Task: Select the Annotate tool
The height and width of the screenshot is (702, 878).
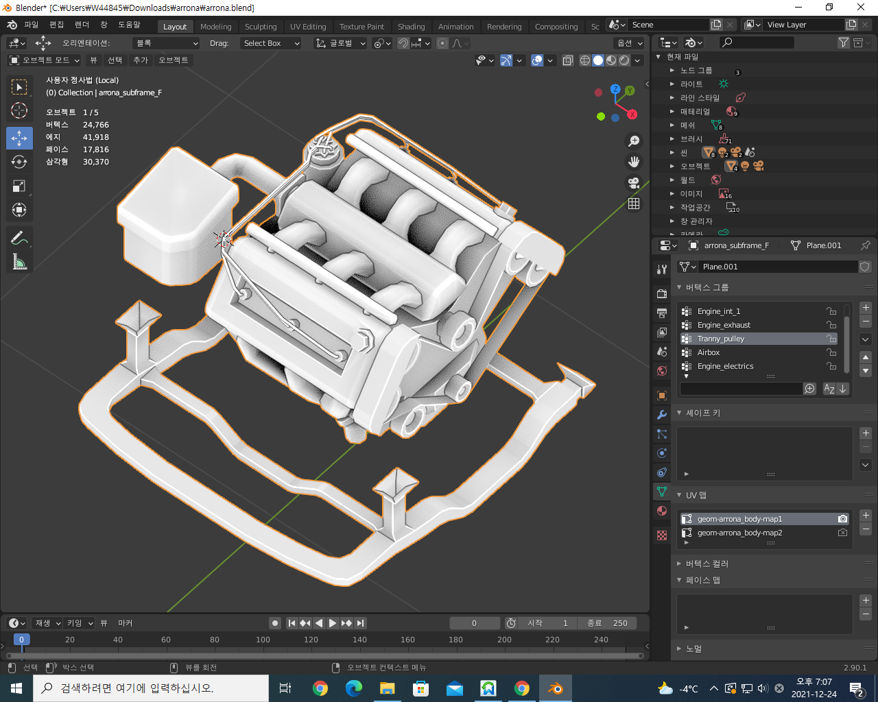Action: tap(19, 238)
